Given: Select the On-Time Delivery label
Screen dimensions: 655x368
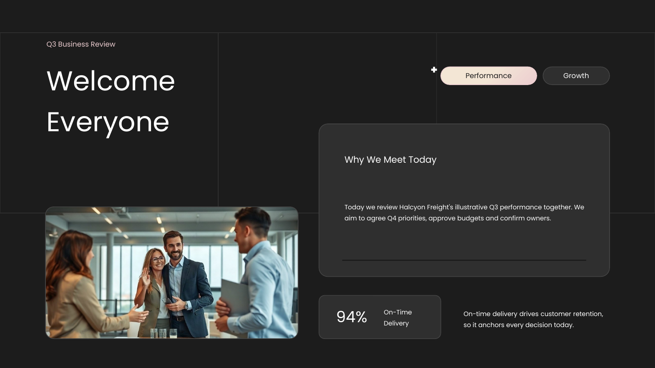Looking at the screenshot, I should coord(398,318).
